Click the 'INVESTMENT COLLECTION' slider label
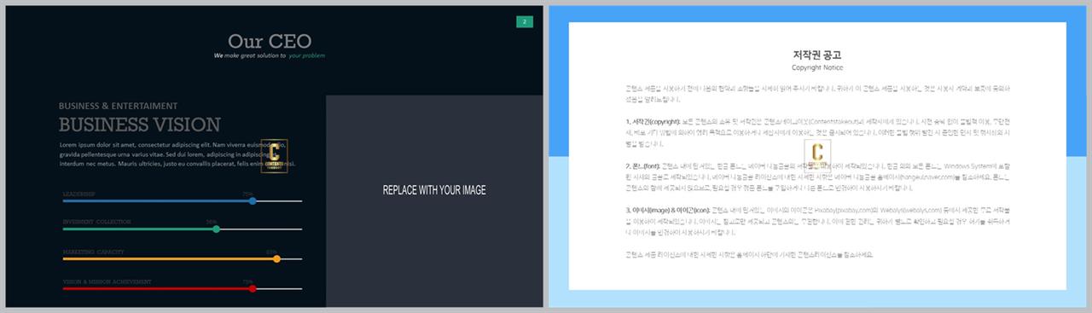This screenshot has width=1092, height=313. coord(96,222)
